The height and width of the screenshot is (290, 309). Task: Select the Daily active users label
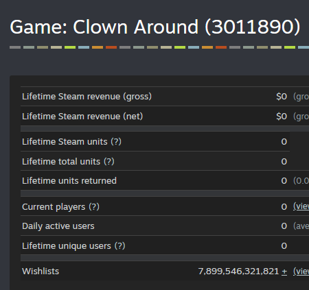pyautogui.click(x=58, y=226)
